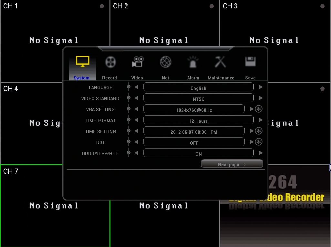Click TIME SETTING left arrow

click(x=139, y=131)
